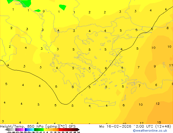Click the '15' temperature value on map

pos(159,122)
